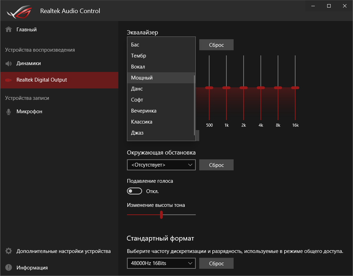Image resolution: width=353 pixels, height=276 pixels.
Task: Click the 1k equalizer slider handle
Action: (226, 88)
